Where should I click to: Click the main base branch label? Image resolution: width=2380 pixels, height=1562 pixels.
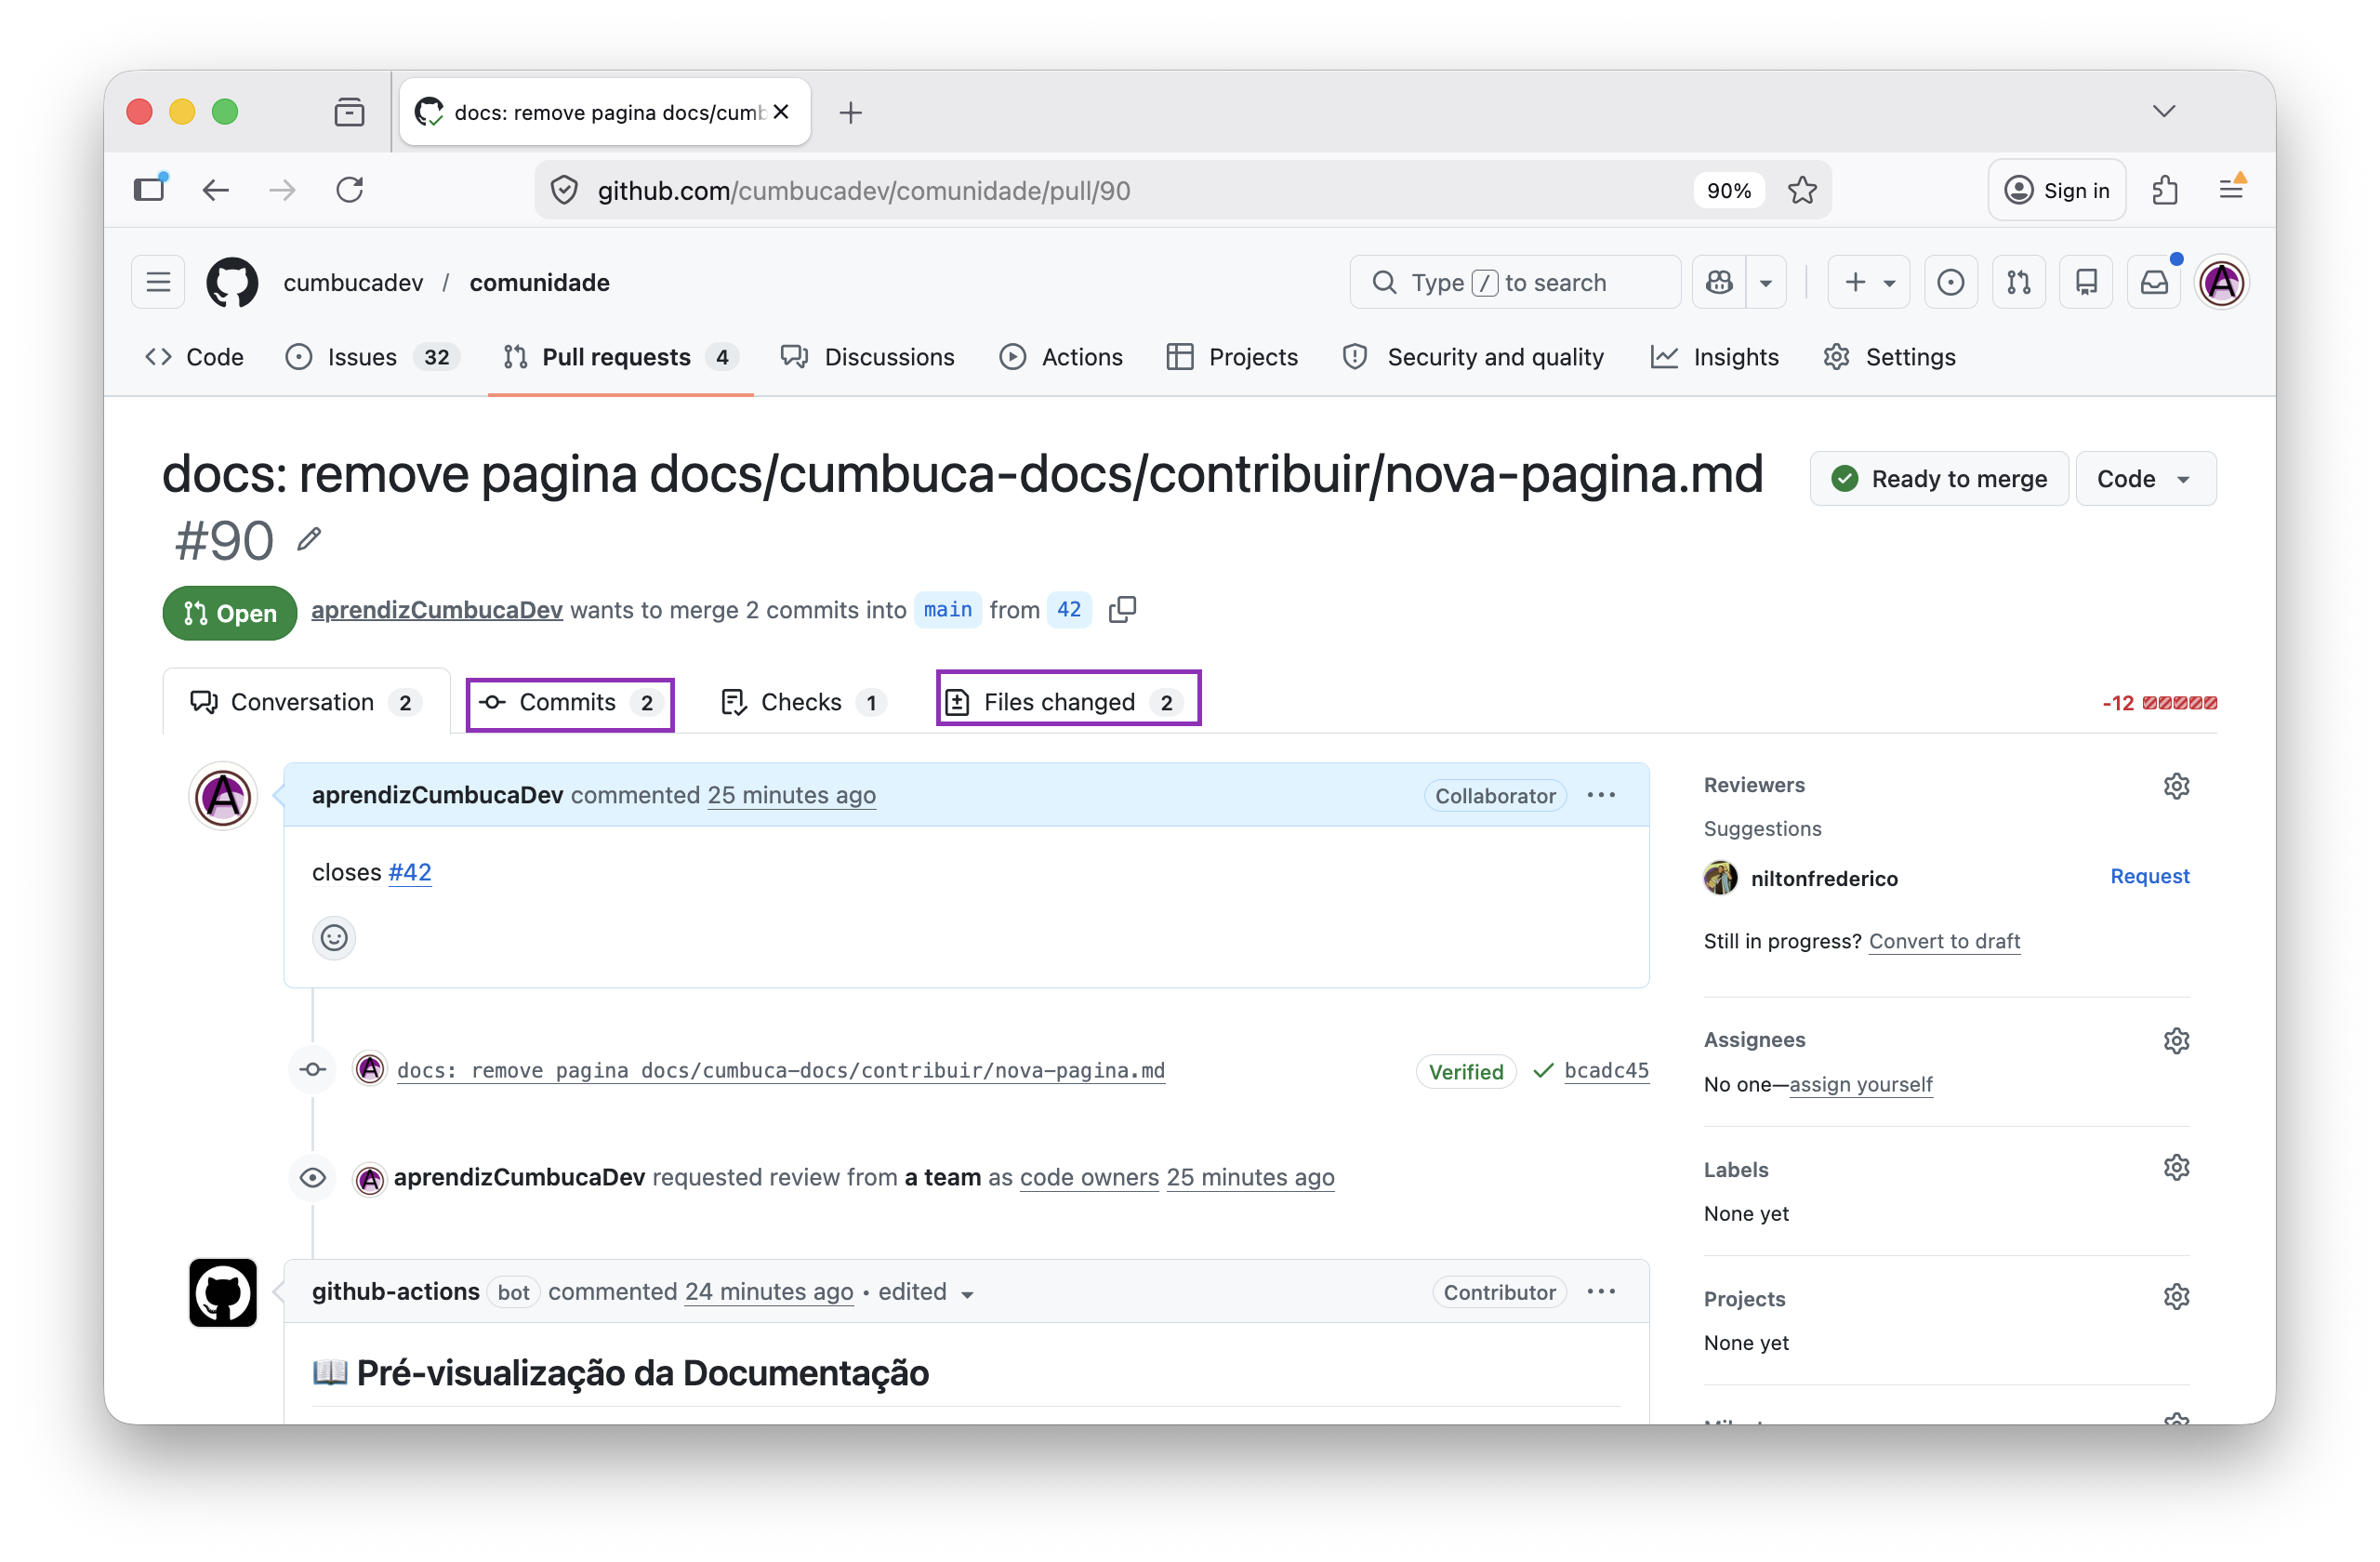point(947,610)
